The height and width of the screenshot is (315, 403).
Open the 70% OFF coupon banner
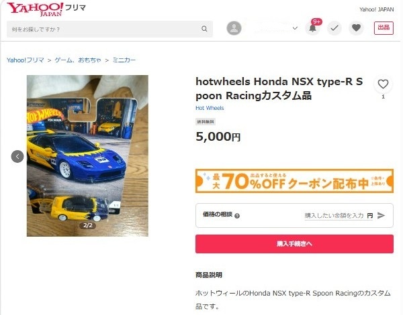294,181
